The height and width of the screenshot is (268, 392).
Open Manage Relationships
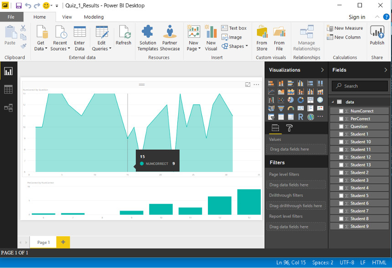307,38
